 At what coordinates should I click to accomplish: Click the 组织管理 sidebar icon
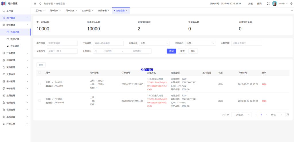point(4,102)
